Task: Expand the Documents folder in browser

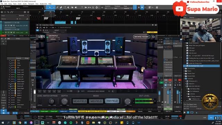Action: [184, 68]
